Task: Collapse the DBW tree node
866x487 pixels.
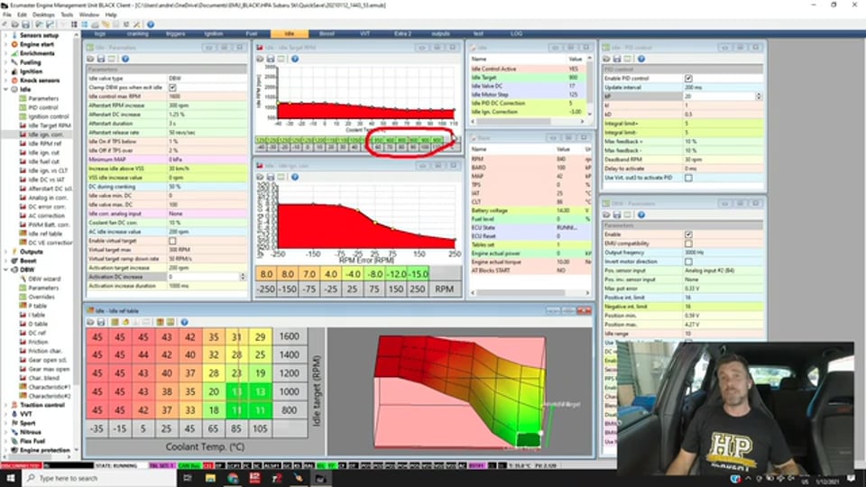Action: point(6,270)
